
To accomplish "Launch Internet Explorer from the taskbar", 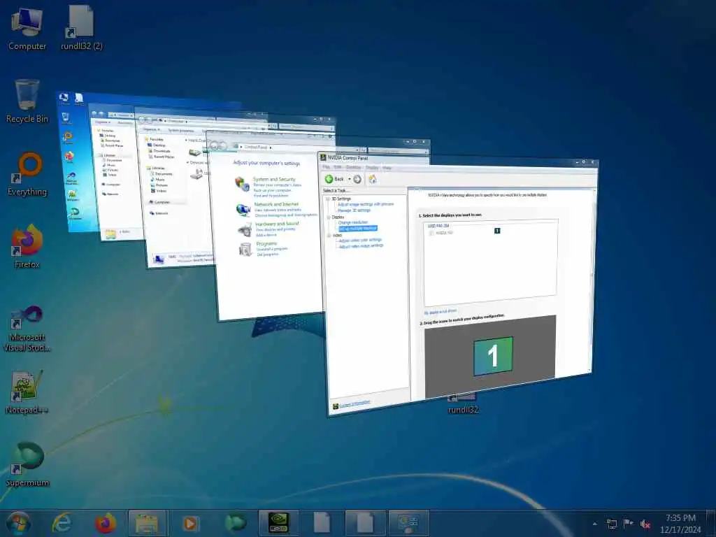I will click(x=62, y=523).
